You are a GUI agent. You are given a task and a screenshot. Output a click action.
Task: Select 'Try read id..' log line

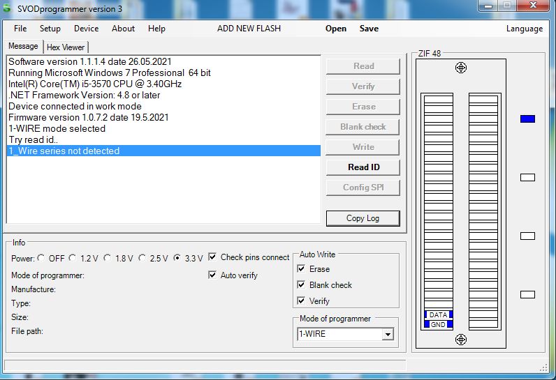(163, 139)
